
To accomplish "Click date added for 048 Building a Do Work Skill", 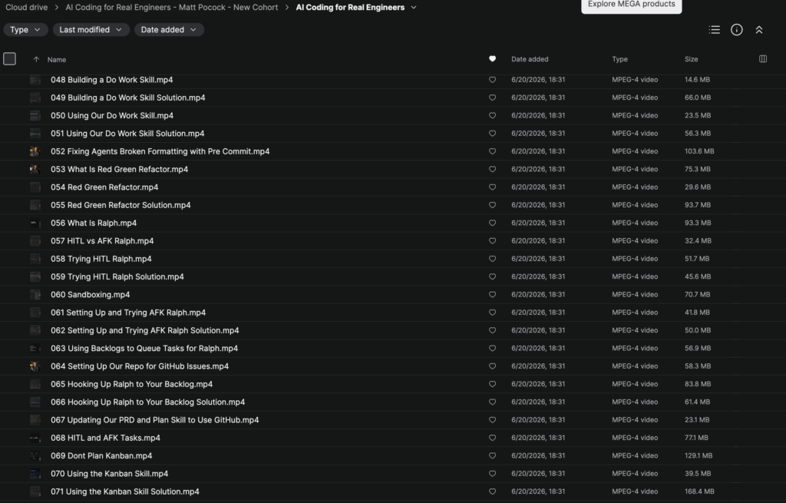I will coord(538,79).
